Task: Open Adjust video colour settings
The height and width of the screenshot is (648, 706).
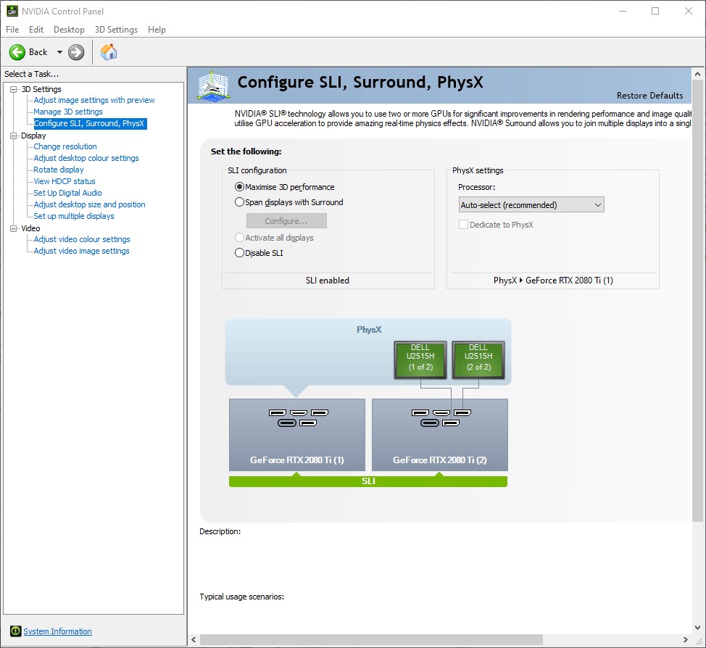Action: pyautogui.click(x=82, y=239)
